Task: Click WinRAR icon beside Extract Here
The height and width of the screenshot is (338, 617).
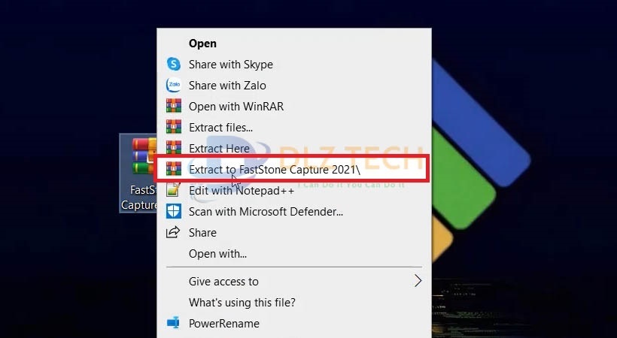Action: 174,148
